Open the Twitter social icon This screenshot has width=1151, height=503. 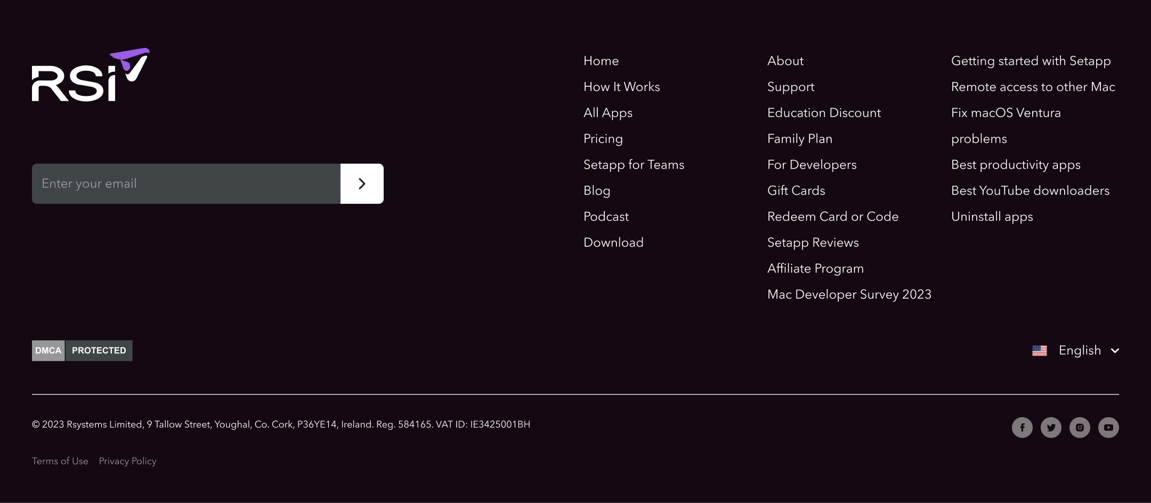1051,427
